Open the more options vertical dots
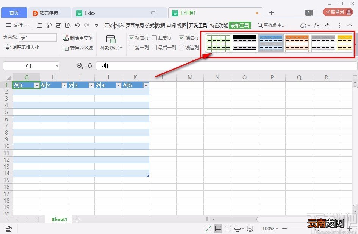The image size is (358, 234). 340,25
